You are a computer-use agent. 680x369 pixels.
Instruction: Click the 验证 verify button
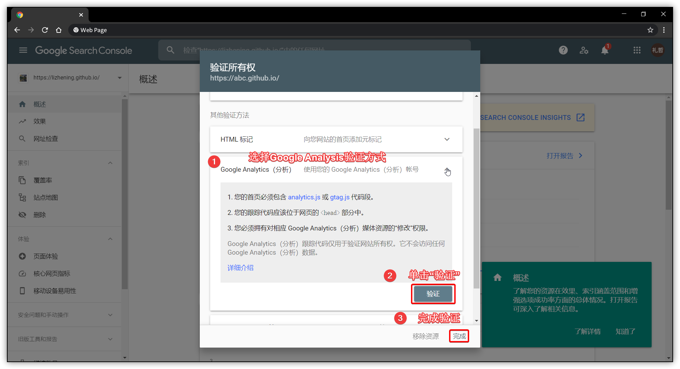pyautogui.click(x=433, y=294)
